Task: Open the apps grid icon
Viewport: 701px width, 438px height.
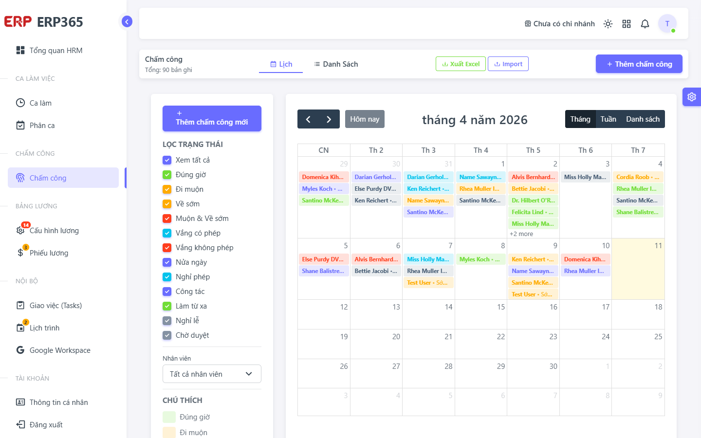Action: 627,24
